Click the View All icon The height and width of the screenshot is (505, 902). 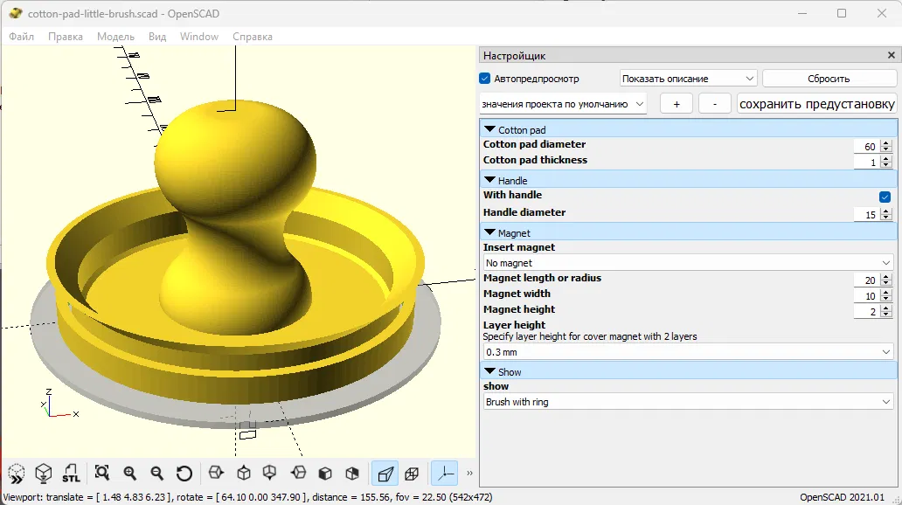pyautogui.click(x=102, y=474)
